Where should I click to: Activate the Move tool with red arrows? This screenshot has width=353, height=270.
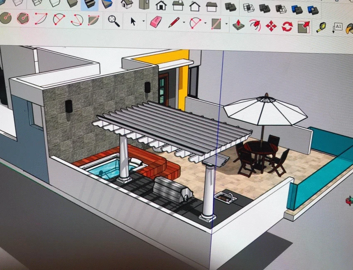click(x=271, y=26)
